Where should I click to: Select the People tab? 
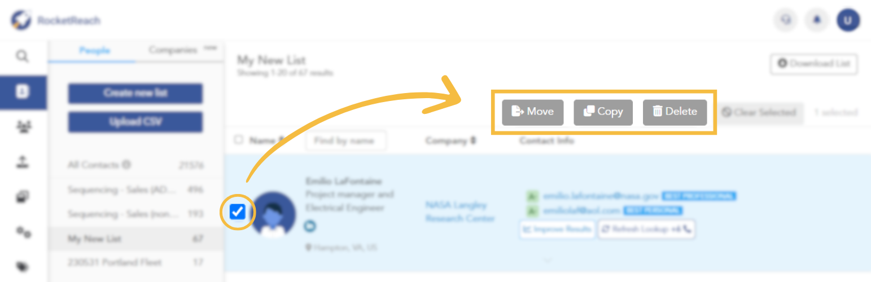(94, 51)
